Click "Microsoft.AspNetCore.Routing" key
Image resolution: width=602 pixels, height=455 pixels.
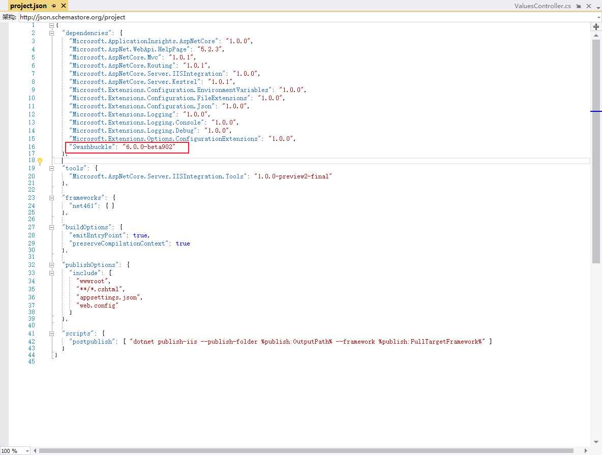coord(123,65)
